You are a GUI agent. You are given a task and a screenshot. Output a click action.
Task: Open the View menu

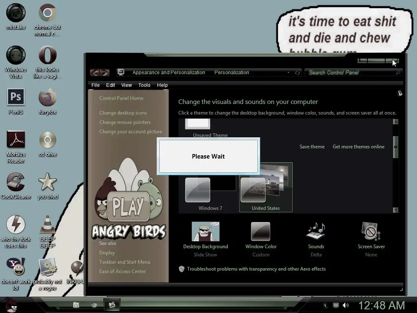(x=126, y=85)
